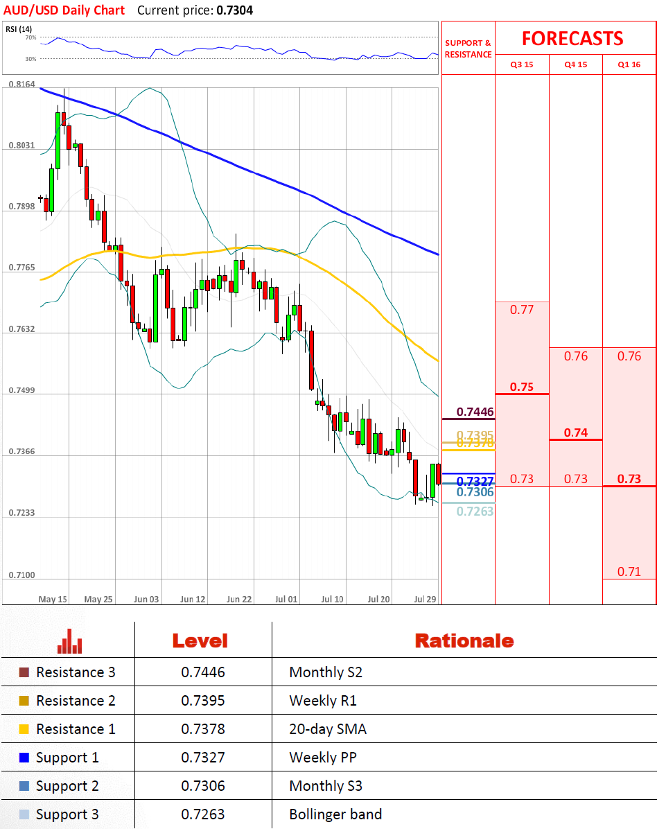Click the Jun 22 date axis label
The width and height of the screenshot is (666, 829).
[239, 599]
